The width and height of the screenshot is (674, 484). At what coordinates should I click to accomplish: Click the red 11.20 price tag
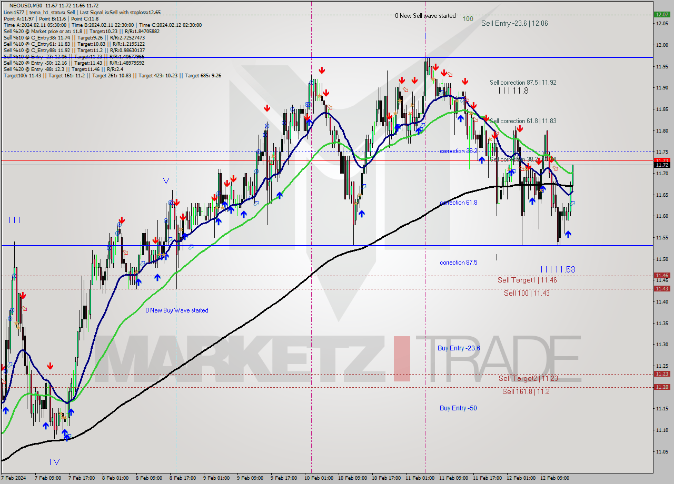pos(662,387)
